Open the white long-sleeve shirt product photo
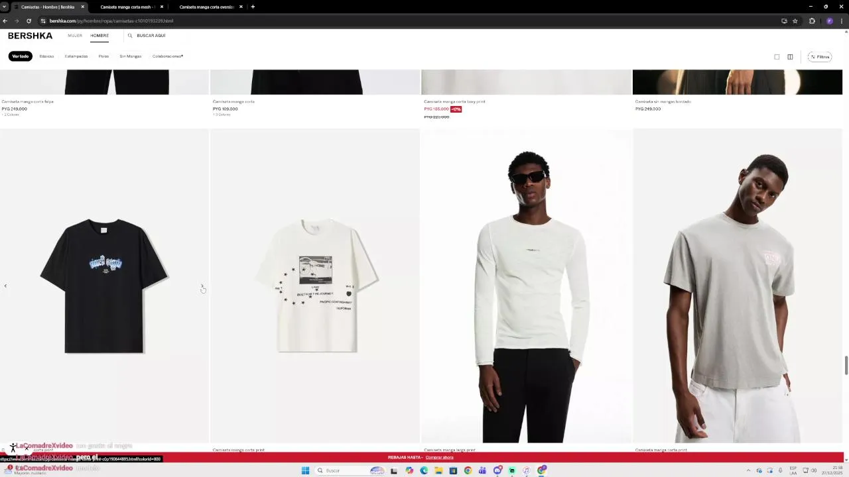This screenshot has width=849, height=477. click(527, 286)
